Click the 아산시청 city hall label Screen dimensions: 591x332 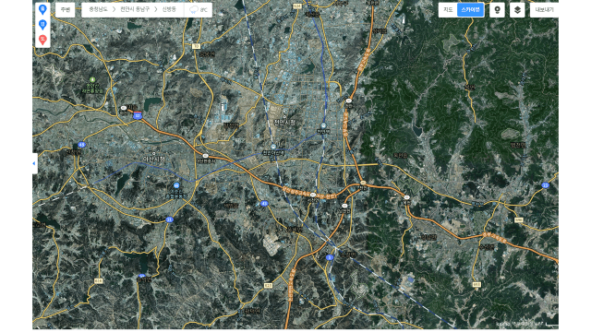coord(154,159)
